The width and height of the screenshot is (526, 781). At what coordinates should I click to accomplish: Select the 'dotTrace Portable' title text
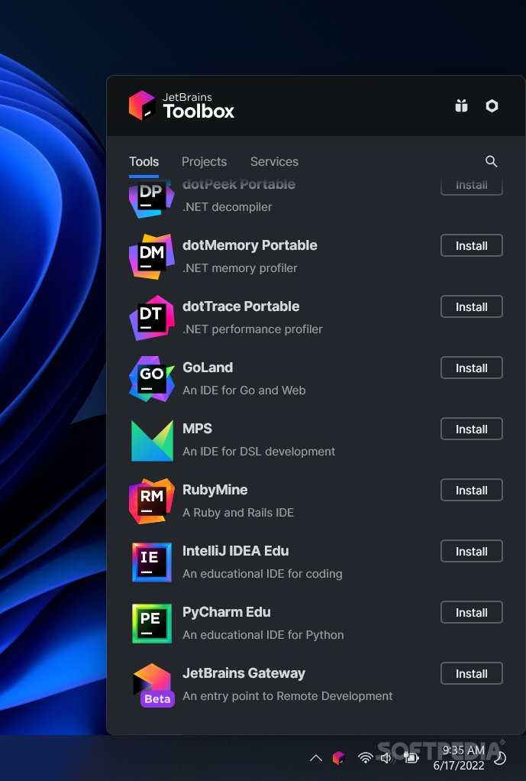click(240, 306)
